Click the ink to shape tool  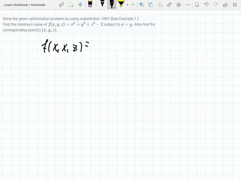coord(151,5)
